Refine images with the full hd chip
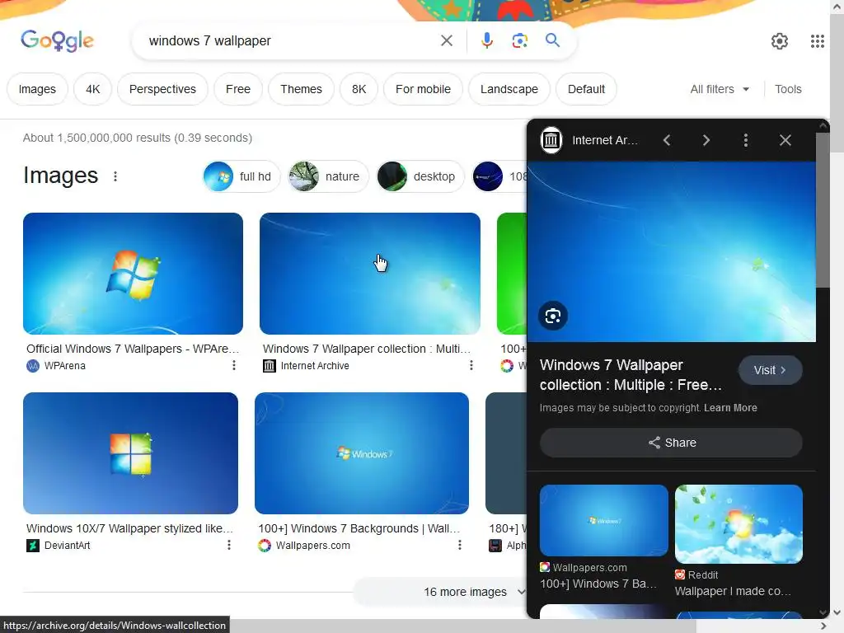 [241, 176]
